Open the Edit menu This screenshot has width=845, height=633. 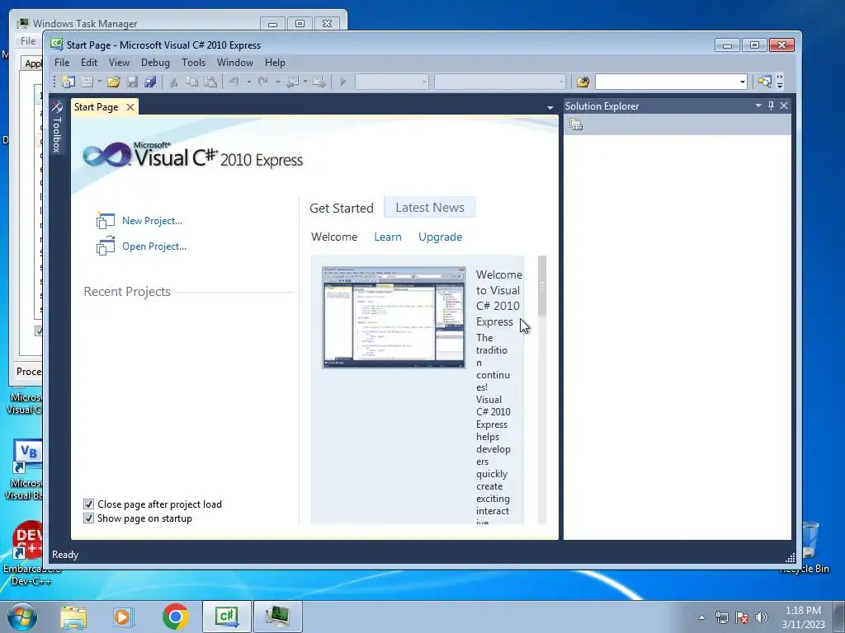pos(89,63)
